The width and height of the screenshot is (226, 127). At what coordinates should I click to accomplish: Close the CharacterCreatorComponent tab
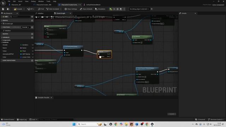[x=80, y=5]
